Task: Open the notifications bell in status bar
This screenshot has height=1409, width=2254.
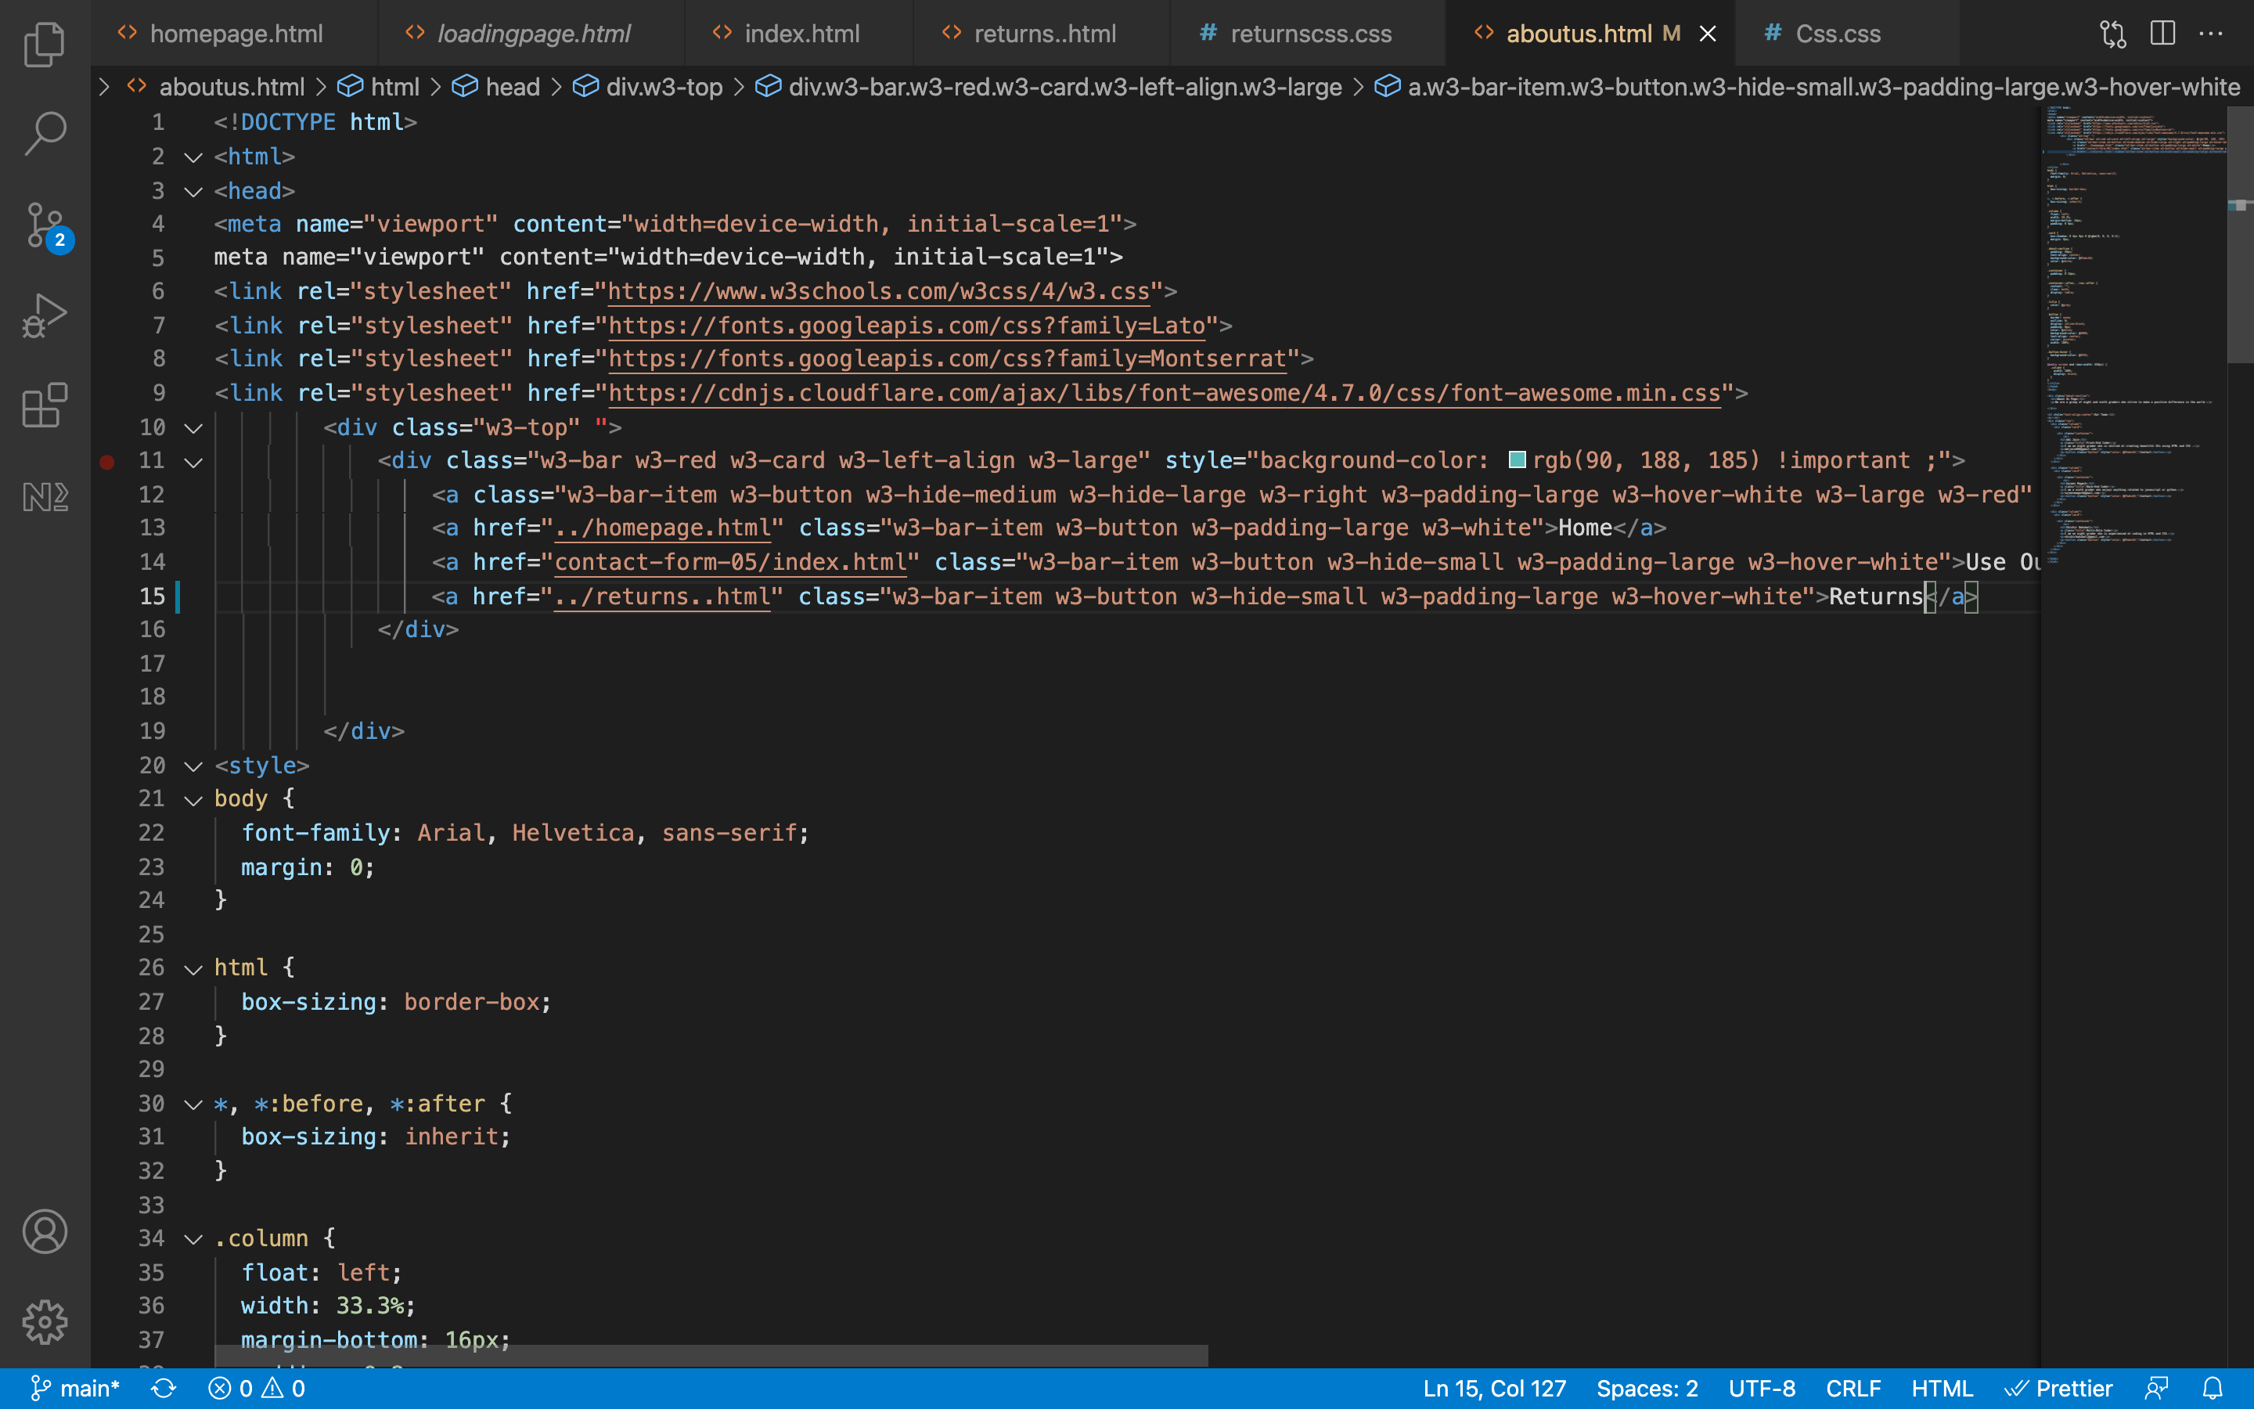Action: click(x=2212, y=1389)
